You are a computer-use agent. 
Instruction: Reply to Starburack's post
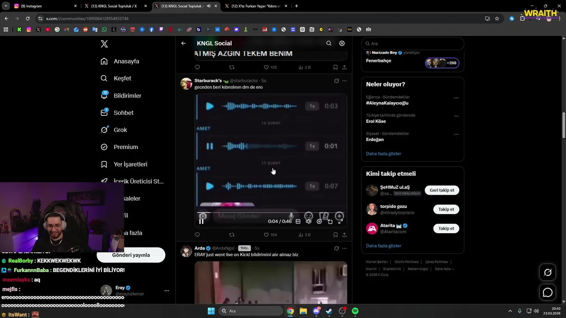click(x=197, y=235)
